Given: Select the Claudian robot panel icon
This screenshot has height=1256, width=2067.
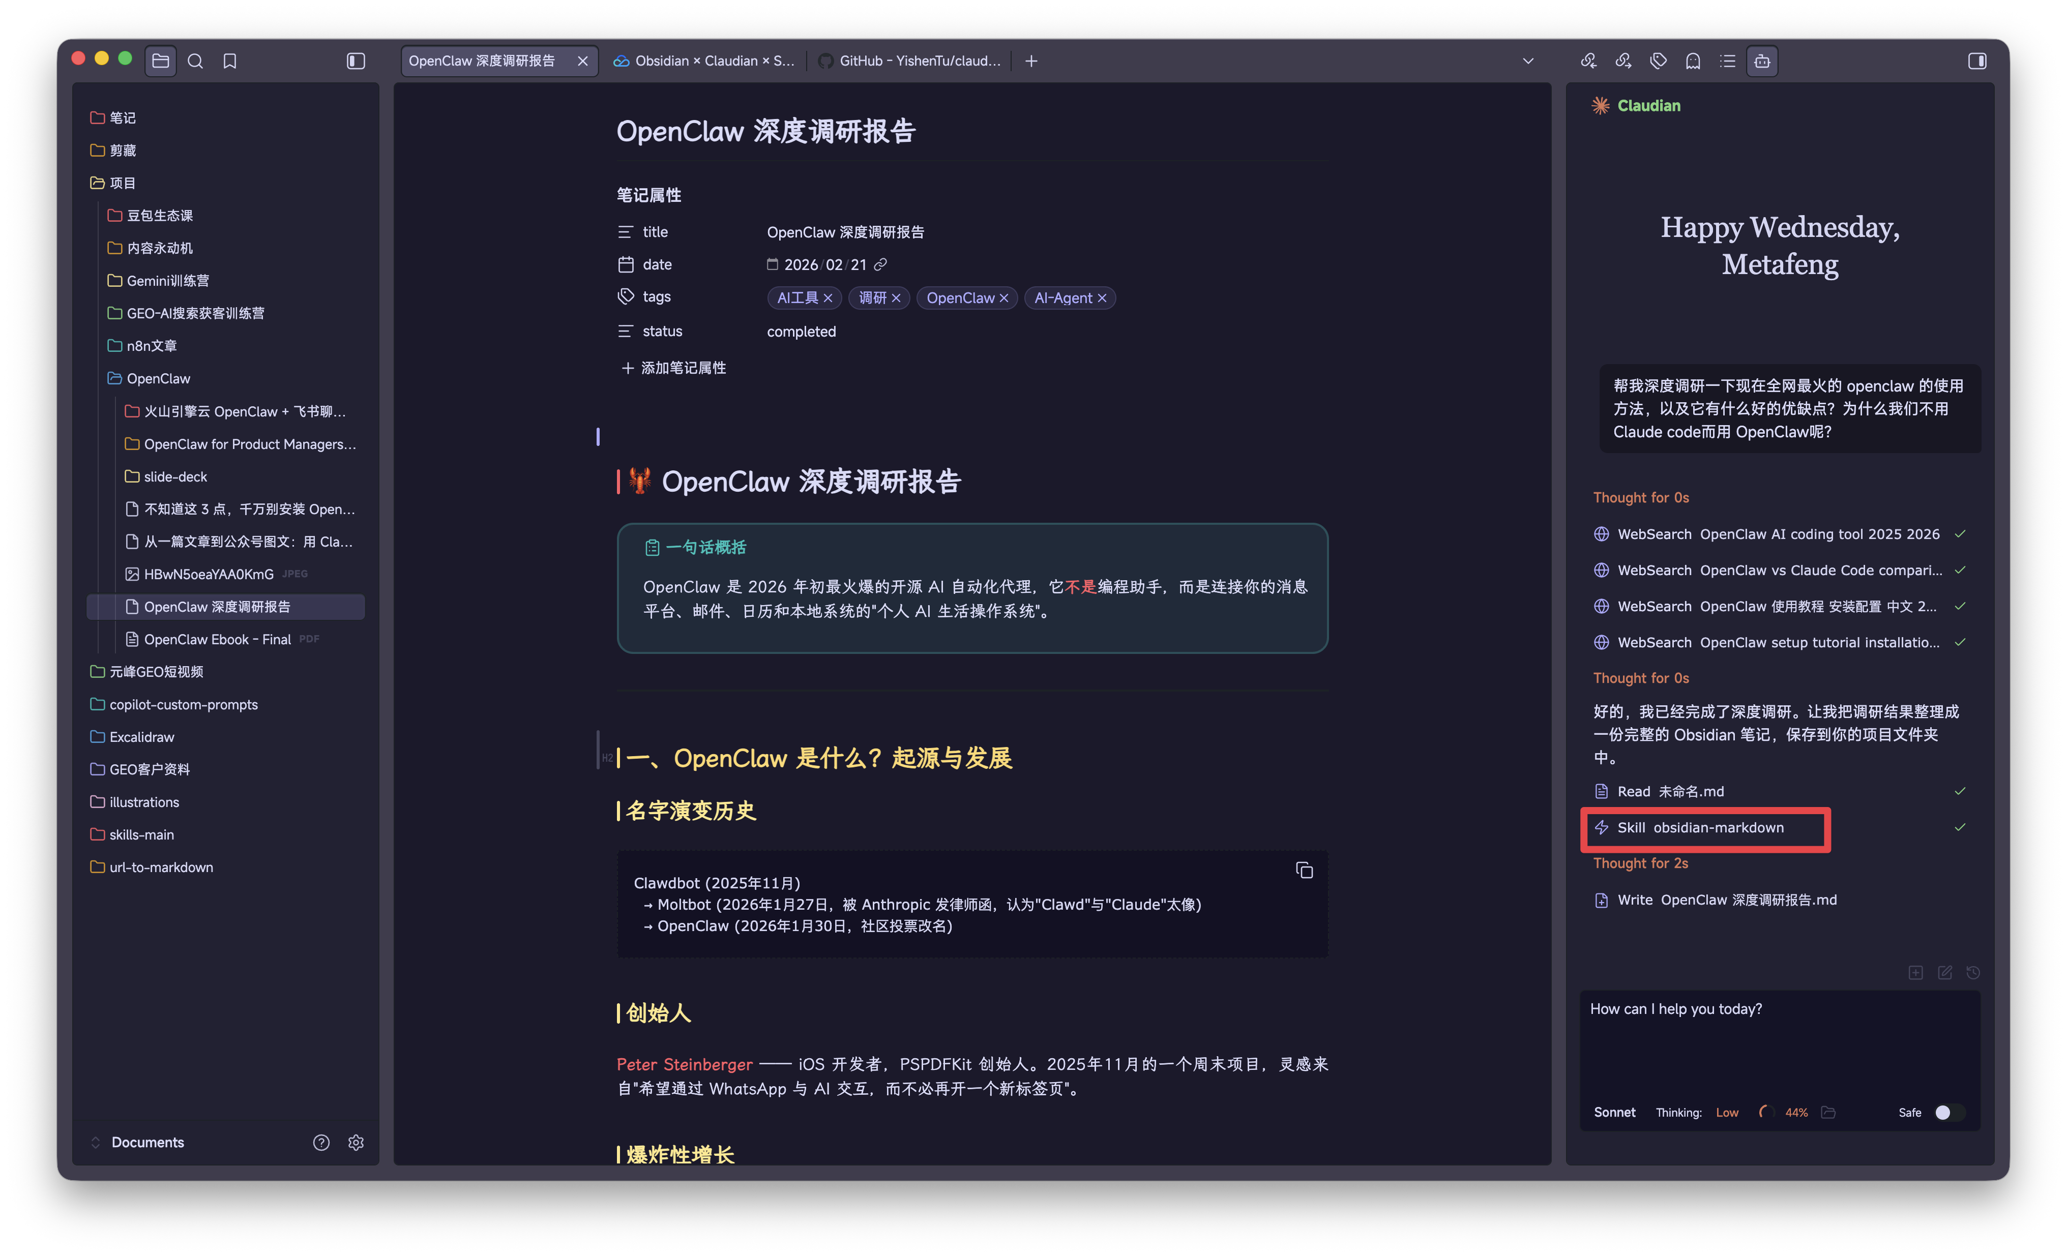Looking at the screenshot, I should pyautogui.click(x=1762, y=61).
